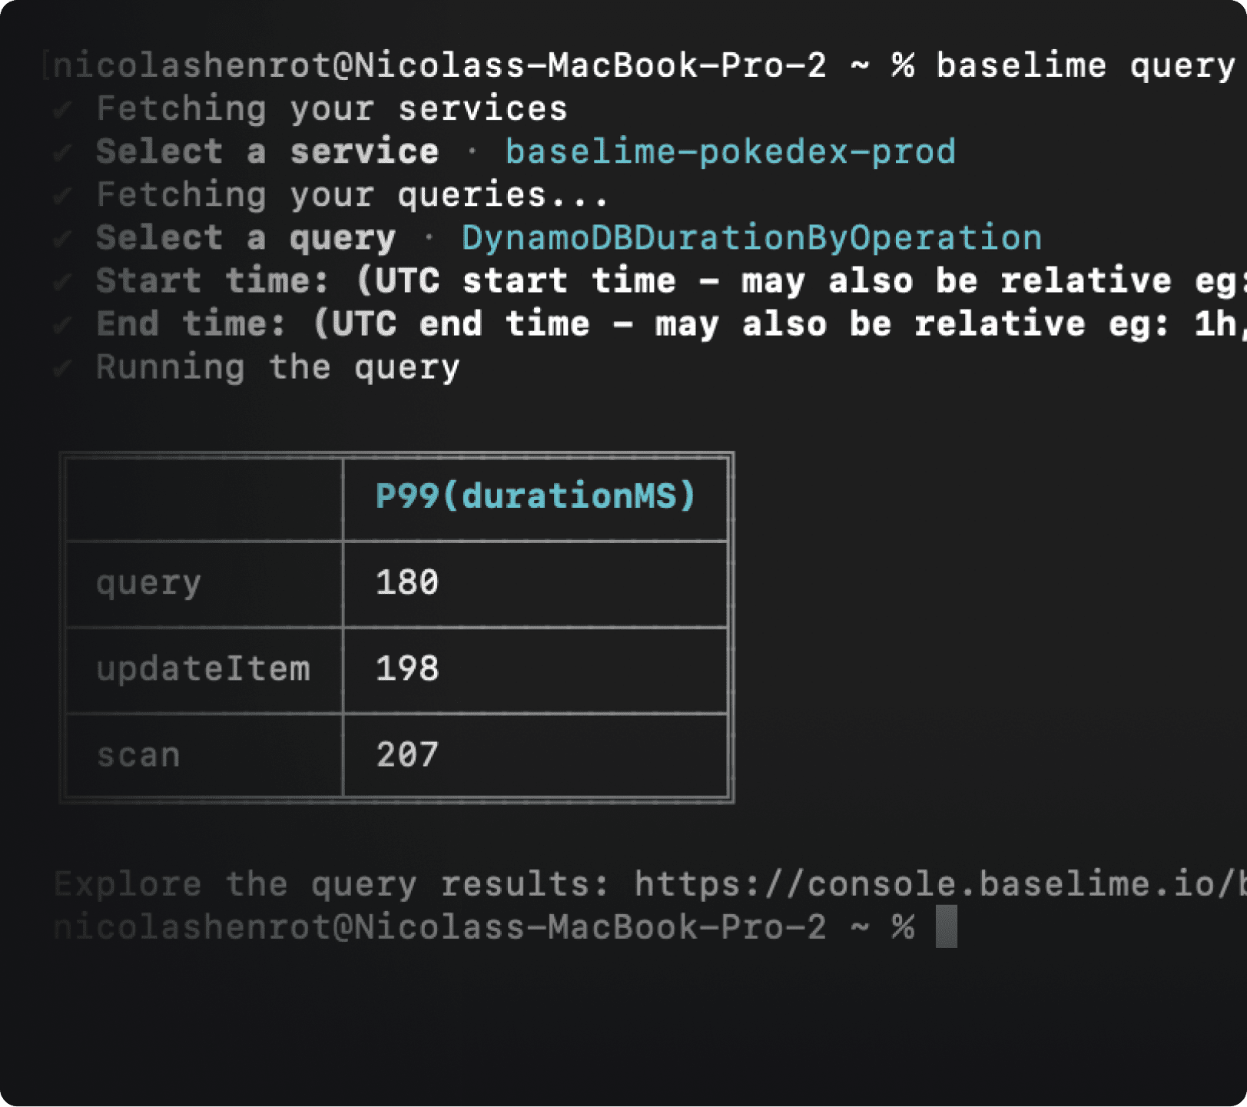Select the updateItem row label in table
Image resolution: width=1247 pixels, height=1107 pixels.
pyautogui.click(x=203, y=668)
